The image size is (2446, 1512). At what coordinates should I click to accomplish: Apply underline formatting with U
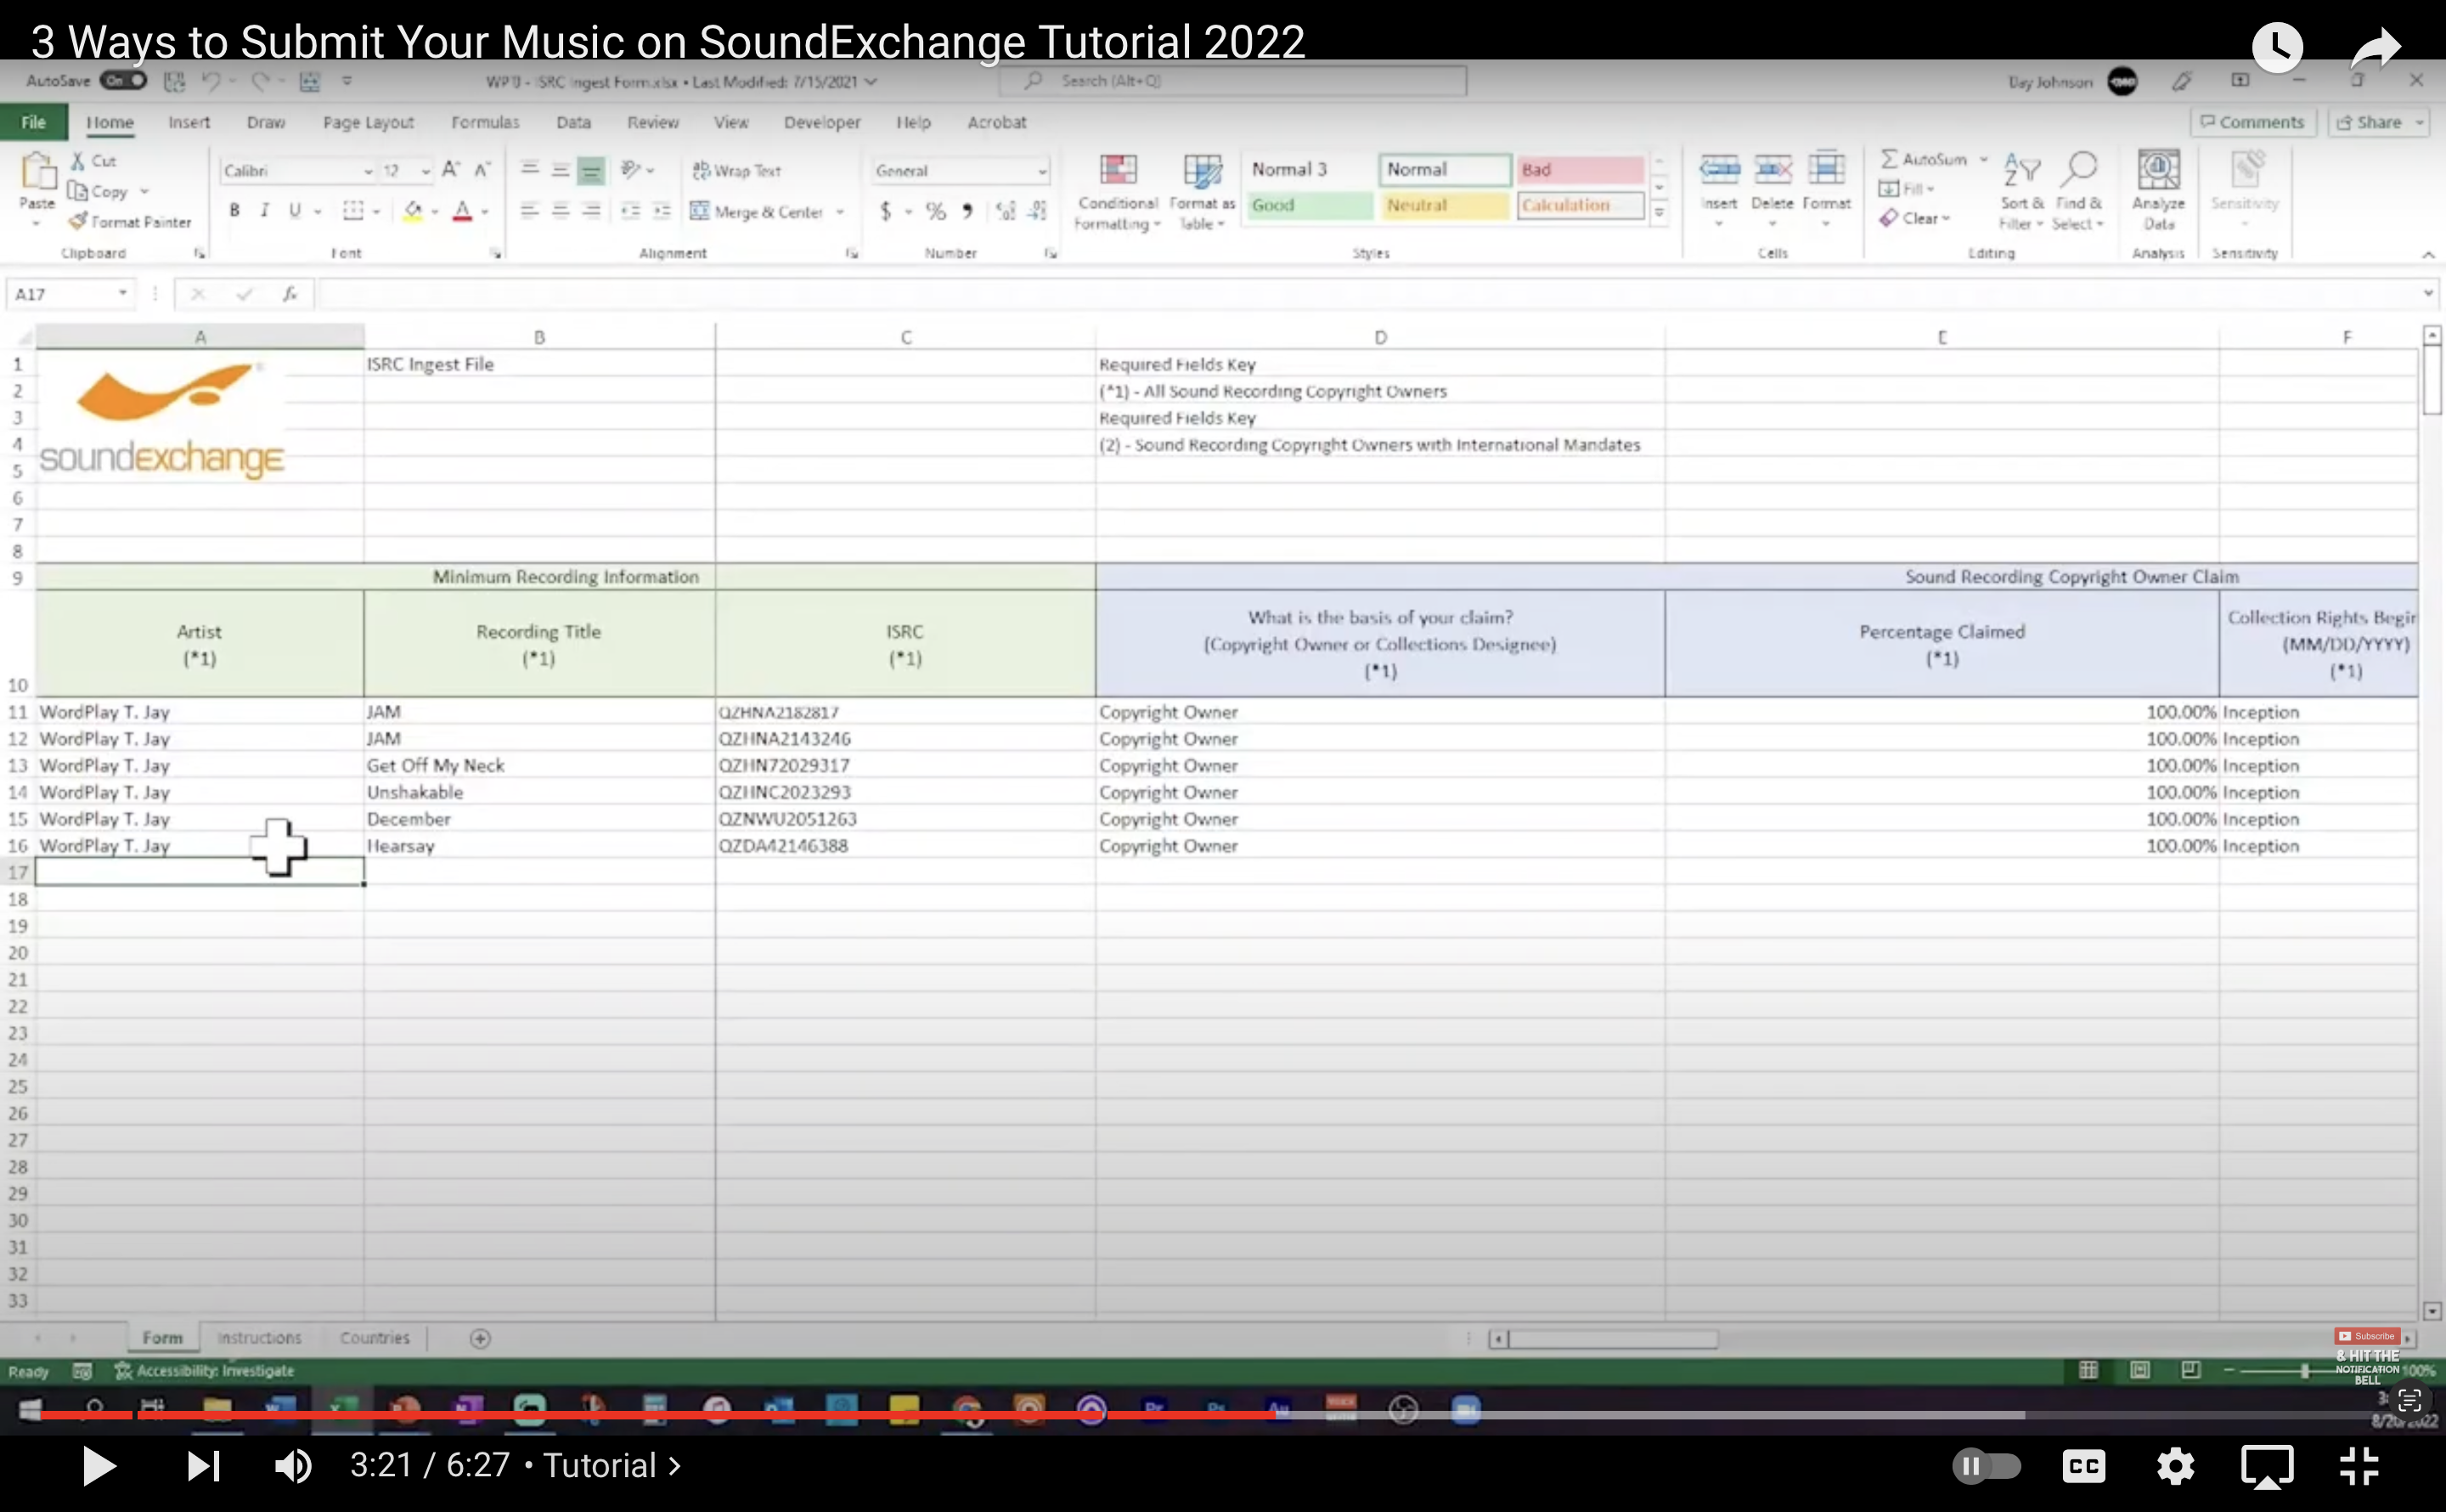295,211
